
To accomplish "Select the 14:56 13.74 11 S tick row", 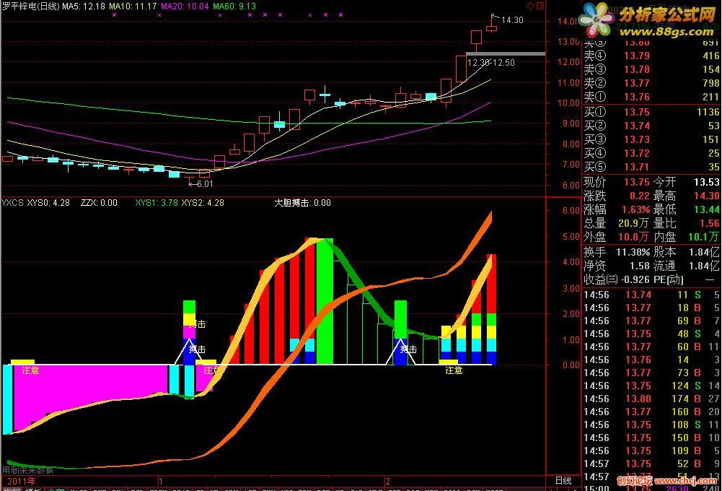I will tap(651, 295).
